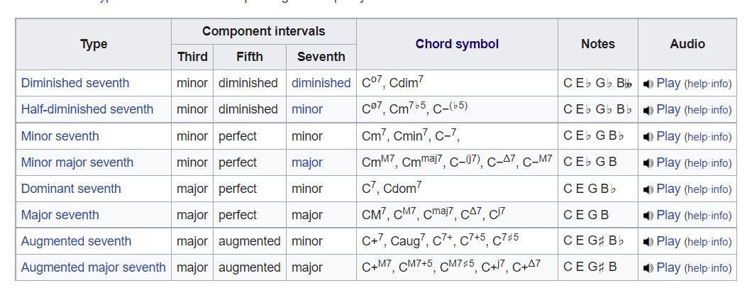Play the Augmented seventh chord audio
The width and height of the screenshot is (752, 288).
tap(668, 241)
